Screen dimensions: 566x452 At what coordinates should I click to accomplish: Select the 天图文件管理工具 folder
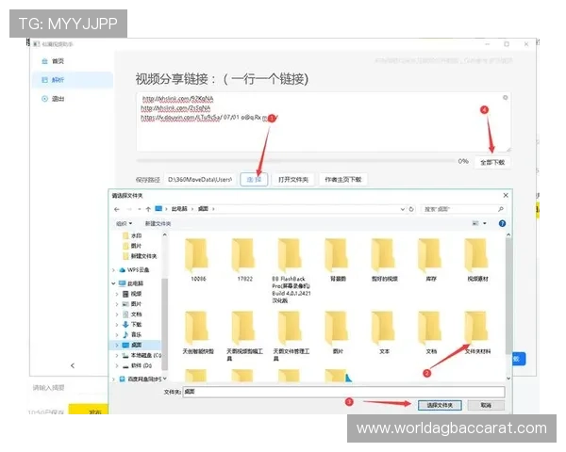click(291, 336)
